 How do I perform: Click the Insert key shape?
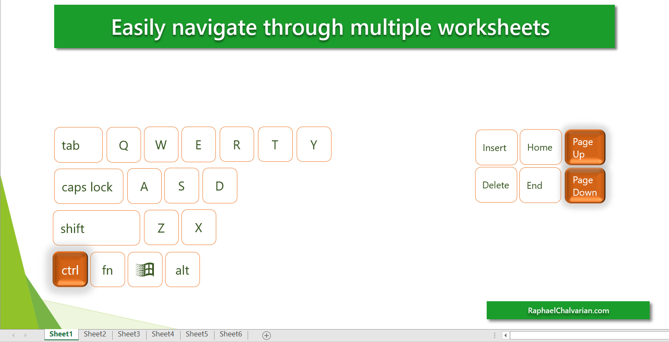pos(497,147)
